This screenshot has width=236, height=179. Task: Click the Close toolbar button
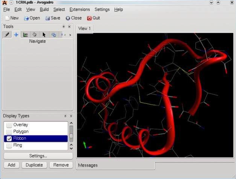(x=74, y=18)
